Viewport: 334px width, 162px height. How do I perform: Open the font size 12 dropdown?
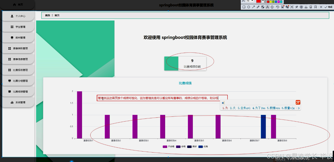250,1
